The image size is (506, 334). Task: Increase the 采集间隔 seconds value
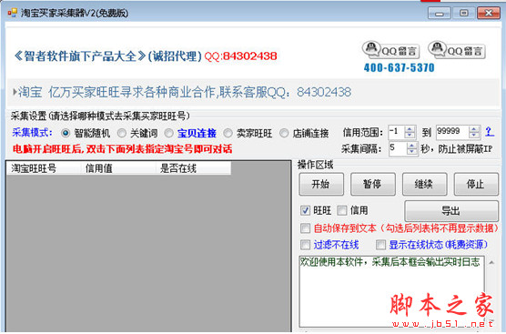(412, 146)
